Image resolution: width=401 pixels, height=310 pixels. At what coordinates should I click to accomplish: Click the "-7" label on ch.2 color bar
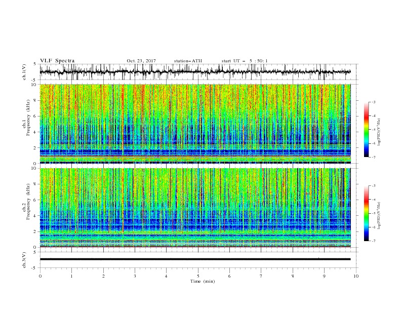coord(373,241)
